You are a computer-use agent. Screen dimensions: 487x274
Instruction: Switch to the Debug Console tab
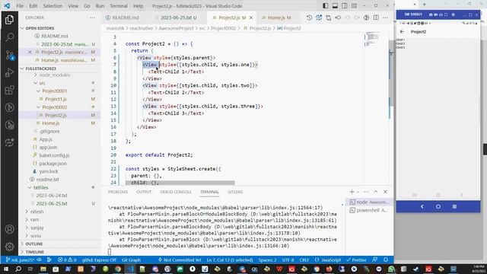176,192
